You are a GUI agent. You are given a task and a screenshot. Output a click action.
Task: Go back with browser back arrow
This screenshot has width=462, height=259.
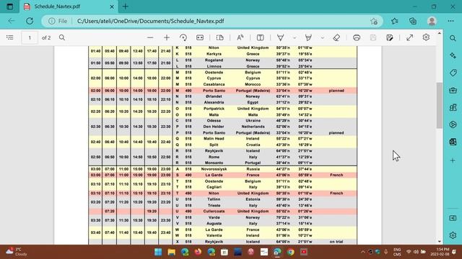(12, 21)
